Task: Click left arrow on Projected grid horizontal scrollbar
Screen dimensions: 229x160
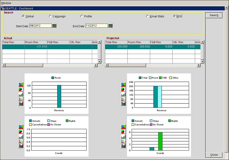Action: [x=107, y=65]
